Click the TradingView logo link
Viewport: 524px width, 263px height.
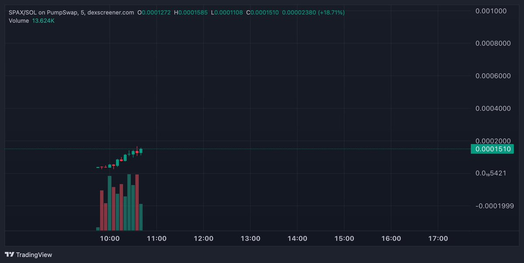pyautogui.click(x=28, y=255)
